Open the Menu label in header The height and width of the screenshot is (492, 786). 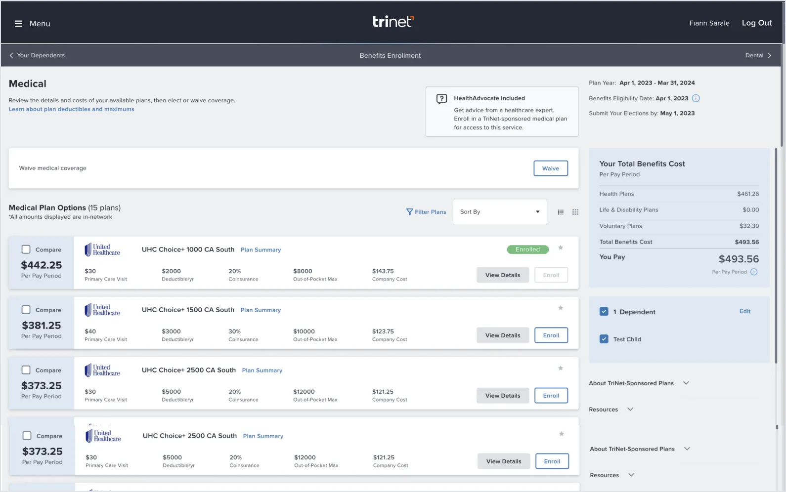(x=40, y=24)
